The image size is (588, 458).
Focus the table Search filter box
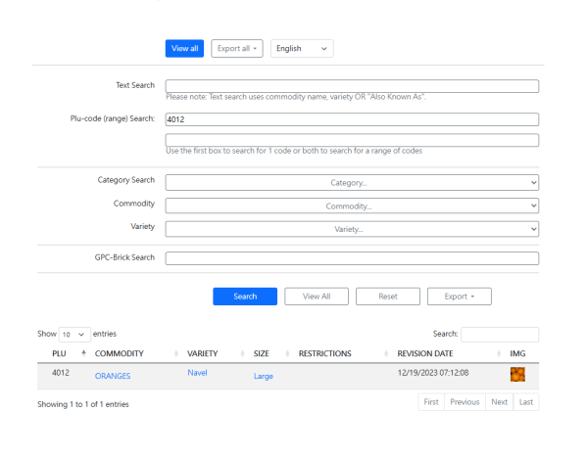pos(500,335)
